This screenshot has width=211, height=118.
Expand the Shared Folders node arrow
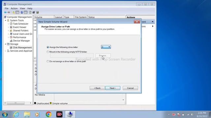pyautogui.click(x=8, y=30)
